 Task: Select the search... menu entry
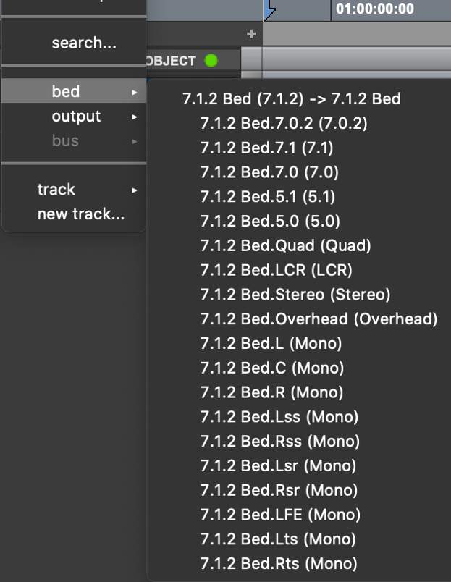click(83, 43)
